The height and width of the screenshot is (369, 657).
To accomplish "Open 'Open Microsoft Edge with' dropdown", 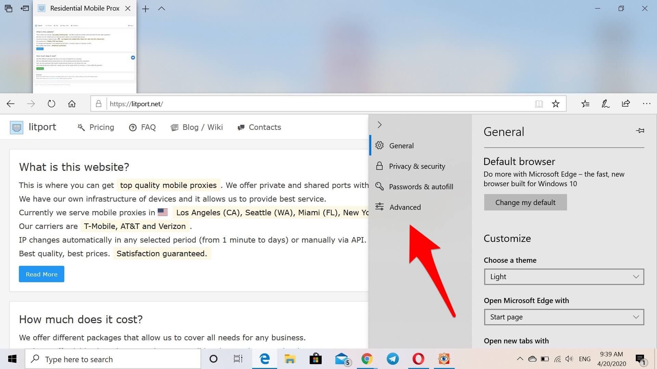I will pos(564,317).
